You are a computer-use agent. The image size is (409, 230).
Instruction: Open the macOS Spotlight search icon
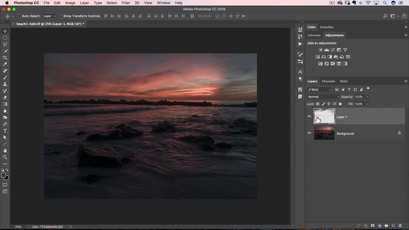385,3
